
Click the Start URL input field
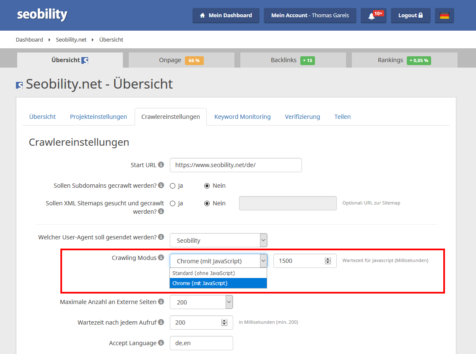pos(236,165)
